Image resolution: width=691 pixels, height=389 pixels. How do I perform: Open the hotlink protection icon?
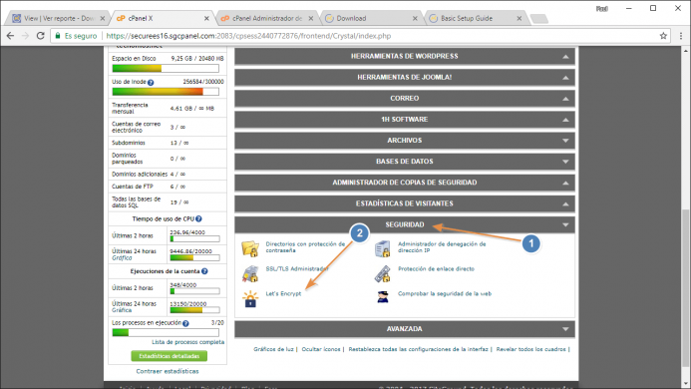click(x=382, y=274)
